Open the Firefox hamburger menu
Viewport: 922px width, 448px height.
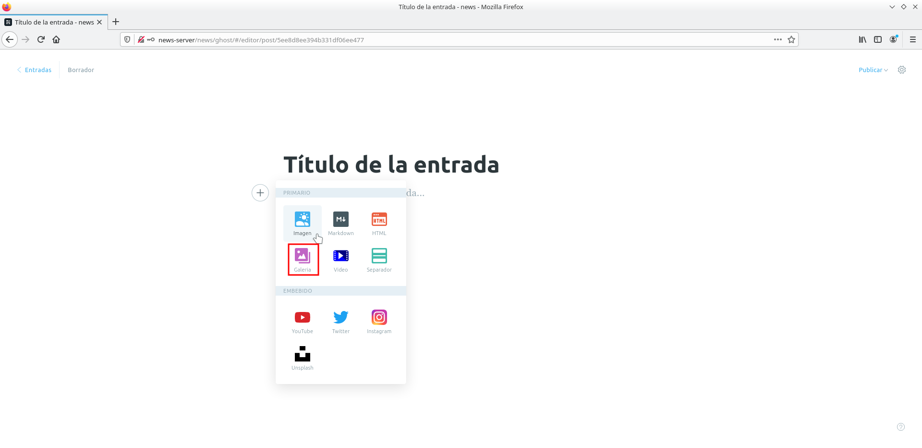[x=912, y=39]
